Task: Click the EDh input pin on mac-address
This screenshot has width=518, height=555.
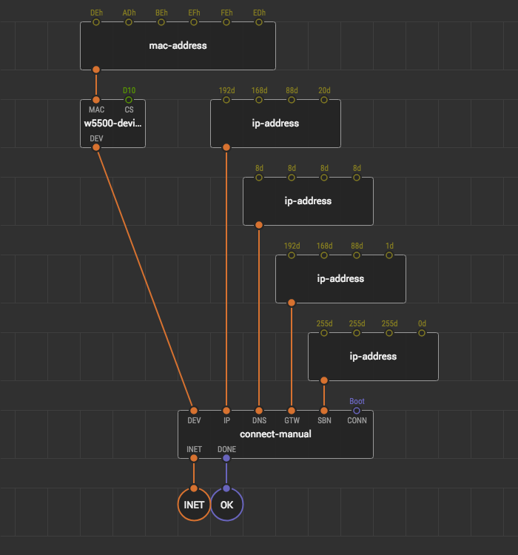Action: (x=259, y=22)
